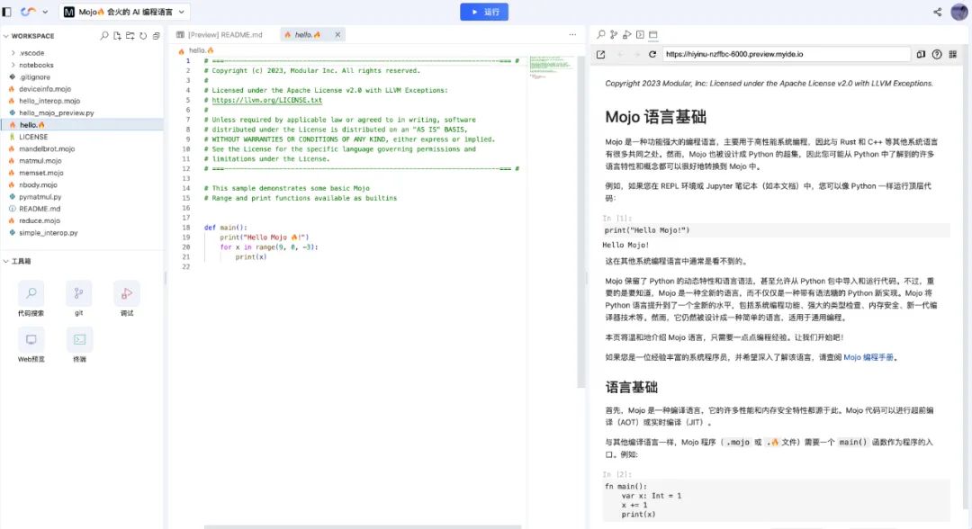This screenshot has height=529, width=972.
Task: Click search icon in right panel toolbar
Action: (x=600, y=35)
